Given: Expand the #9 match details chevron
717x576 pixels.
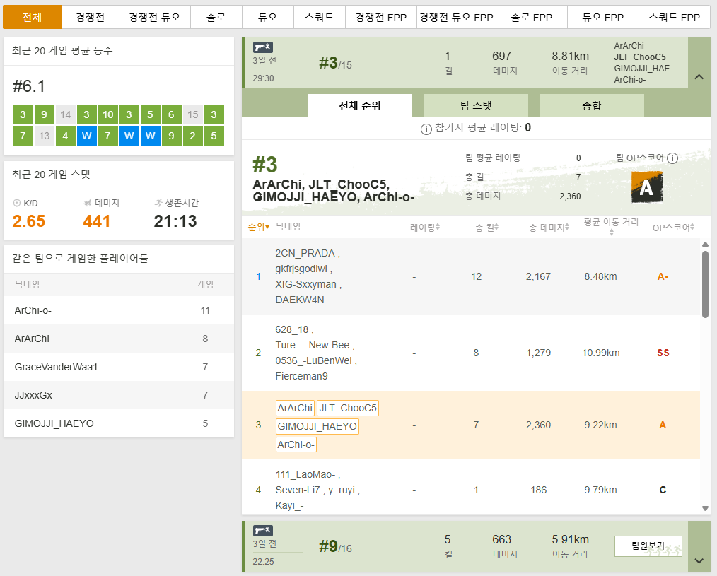Looking at the screenshot, I should tap(699, 560).
